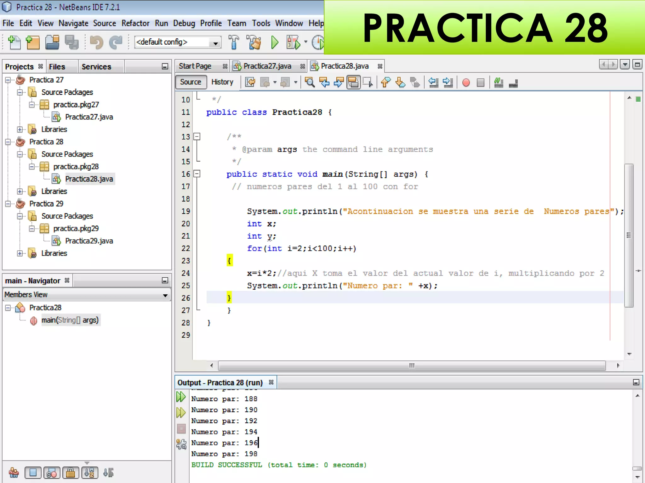The width and height of the screenshot is (645, 483).
Task: Collapse the Practica 27 project node
Action: (8, 80)
